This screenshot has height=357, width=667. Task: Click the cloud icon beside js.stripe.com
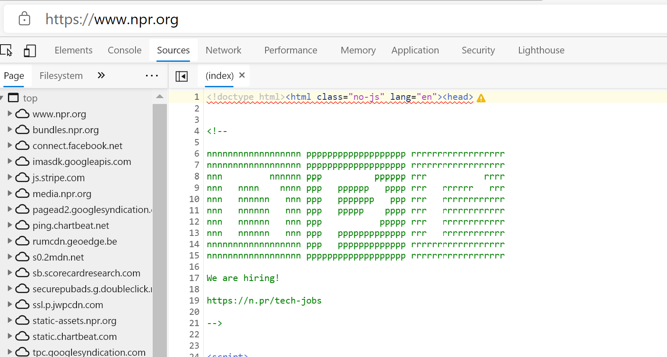(x=22, y=177)
